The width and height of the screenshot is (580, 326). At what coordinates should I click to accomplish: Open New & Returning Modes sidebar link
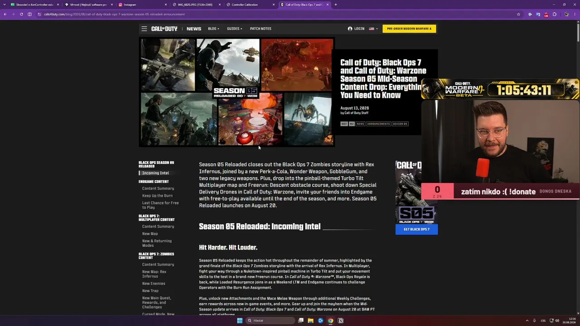(x=157, y=243)
